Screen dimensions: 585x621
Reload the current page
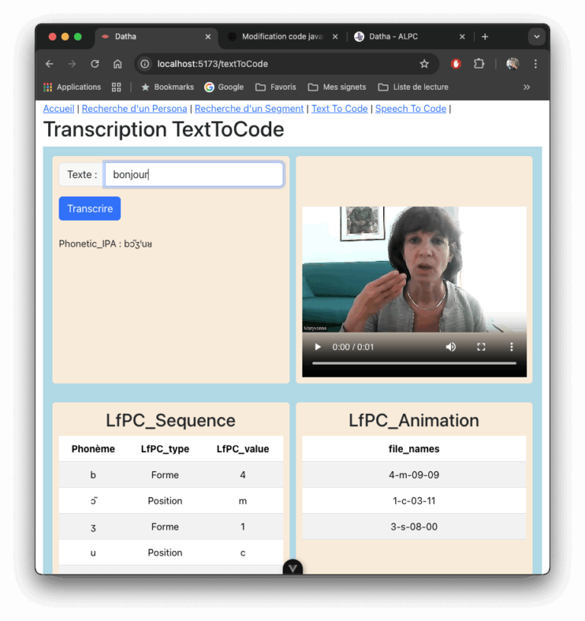pos(94,64)
